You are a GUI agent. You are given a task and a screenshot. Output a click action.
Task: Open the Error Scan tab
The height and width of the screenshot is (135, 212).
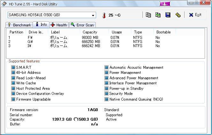tap(82, 25)
